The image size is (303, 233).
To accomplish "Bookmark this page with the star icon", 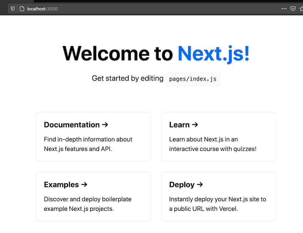I will click(301, 9).
